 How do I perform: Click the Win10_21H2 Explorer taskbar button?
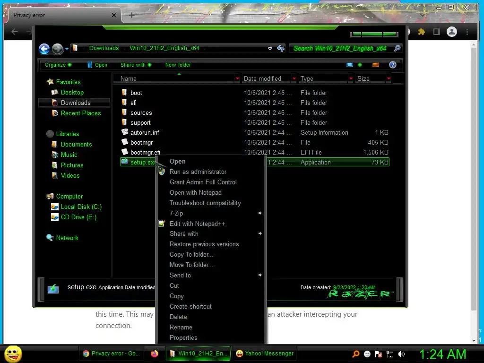tap(199, 354)
